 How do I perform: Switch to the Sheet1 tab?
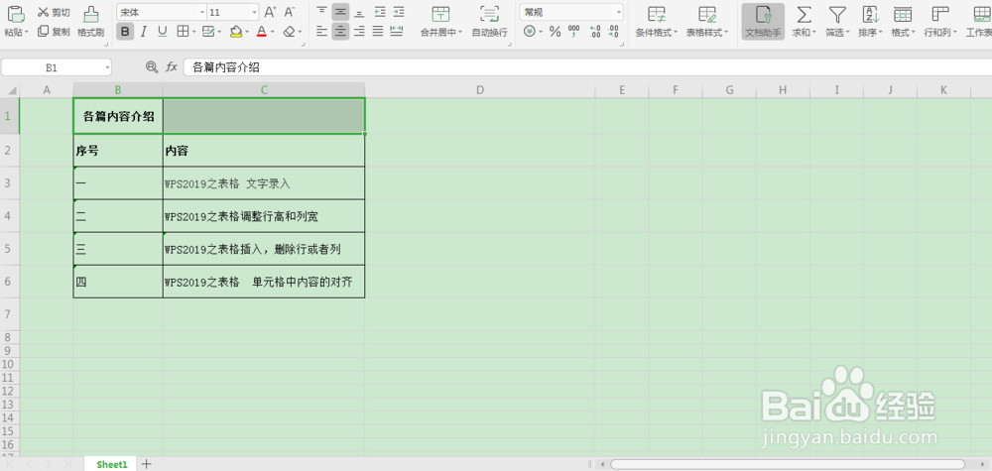112,464
